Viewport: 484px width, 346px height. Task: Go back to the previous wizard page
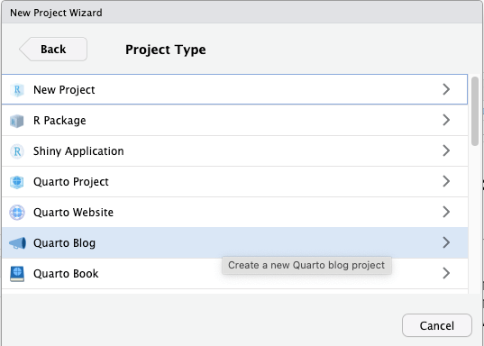point(53,49)
